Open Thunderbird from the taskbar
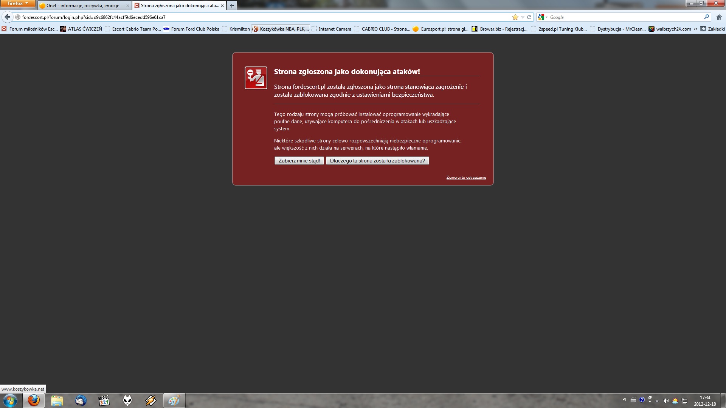Viewport: 726px width, 408px height. coord(81,400)
